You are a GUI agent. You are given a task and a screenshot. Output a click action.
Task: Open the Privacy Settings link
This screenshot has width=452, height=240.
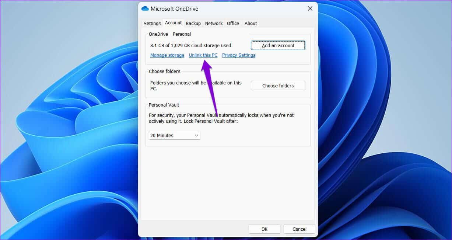[239, 55]
